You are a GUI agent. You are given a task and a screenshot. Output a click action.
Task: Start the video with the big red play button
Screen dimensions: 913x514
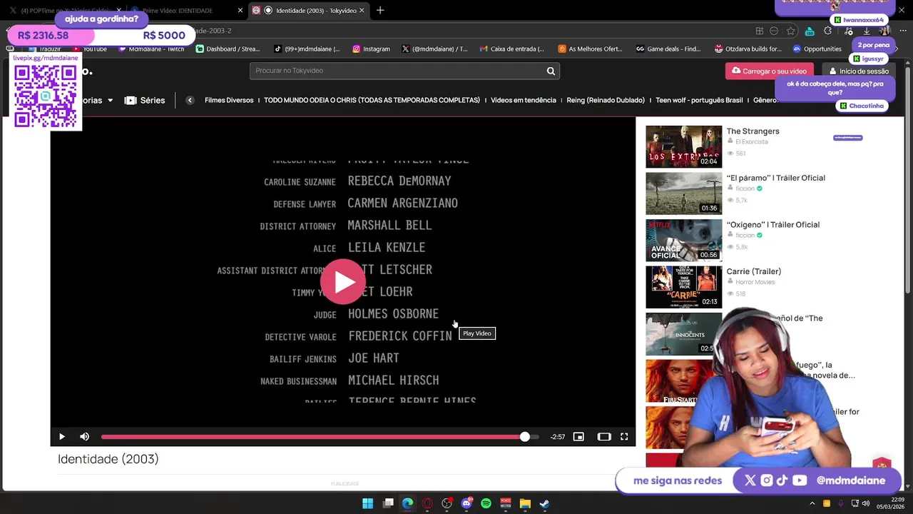343,282
